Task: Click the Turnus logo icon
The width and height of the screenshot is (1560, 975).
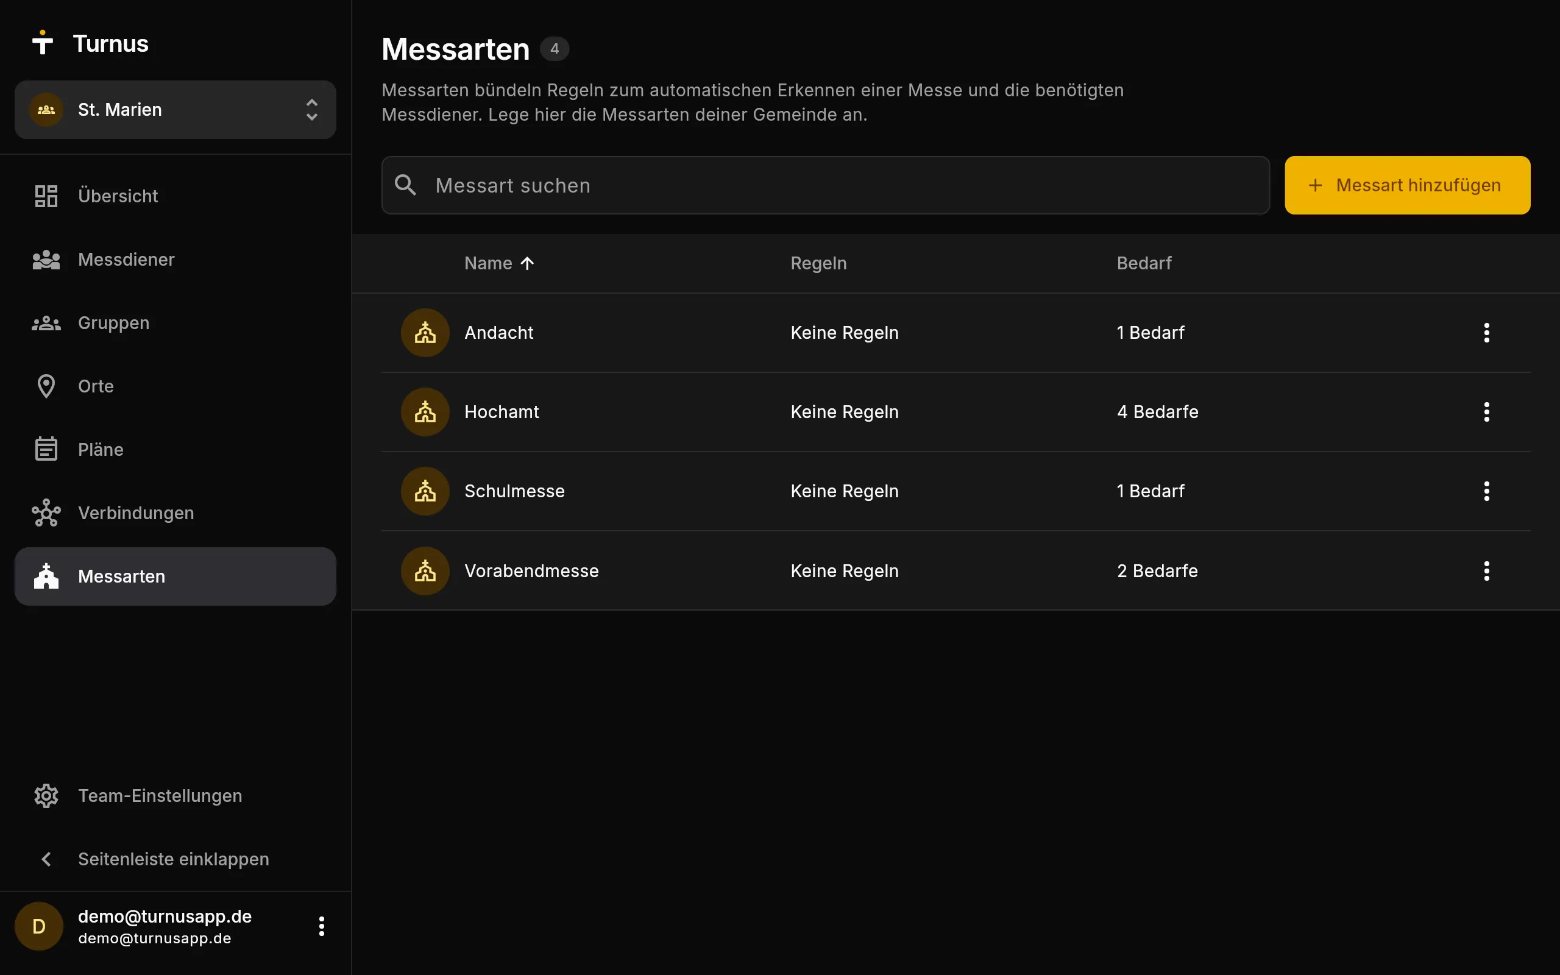Action: pos(43,43)
